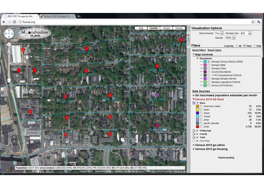Expand the Census 2010 ga Housing section
This screenshot has width=264, height=188.
pyautogui.click(x=194, y=149)
